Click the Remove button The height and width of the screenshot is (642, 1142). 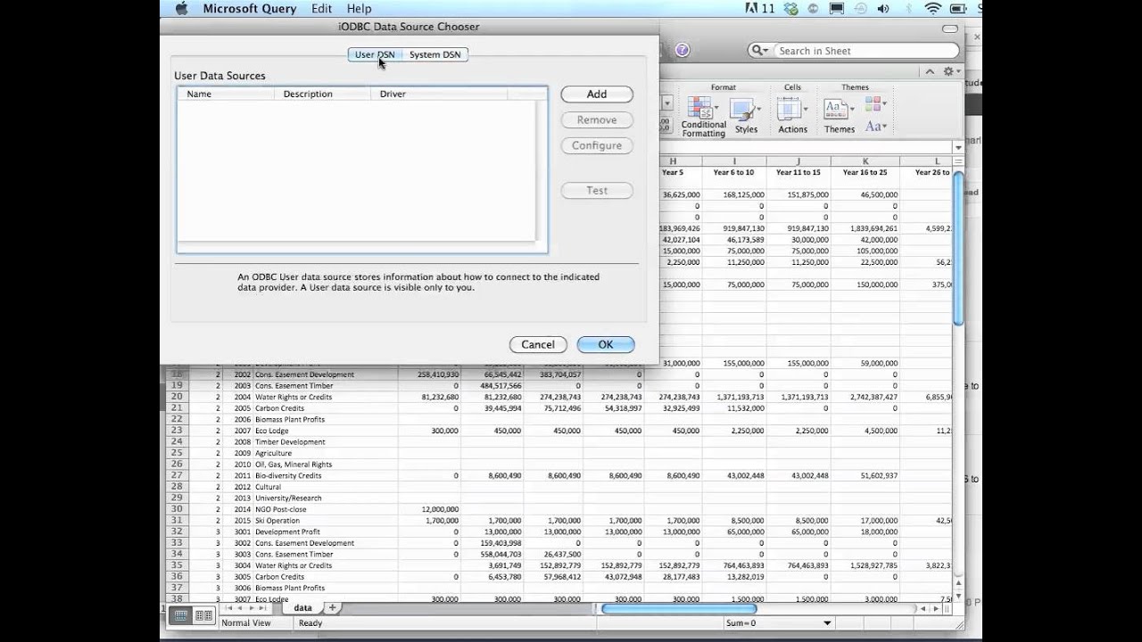(597, 119)
